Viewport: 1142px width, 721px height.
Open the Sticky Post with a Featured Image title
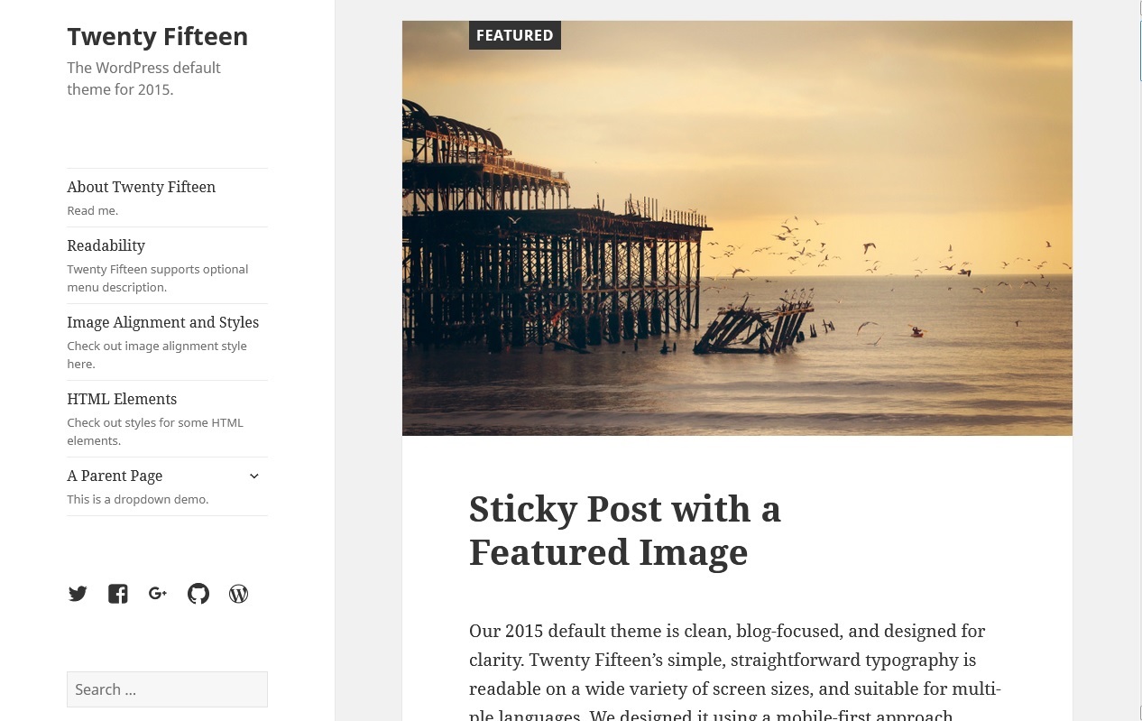click(x=624, y=531)
